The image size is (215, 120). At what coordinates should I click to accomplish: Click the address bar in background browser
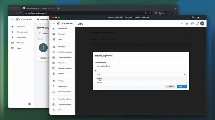tap(85, 13)
